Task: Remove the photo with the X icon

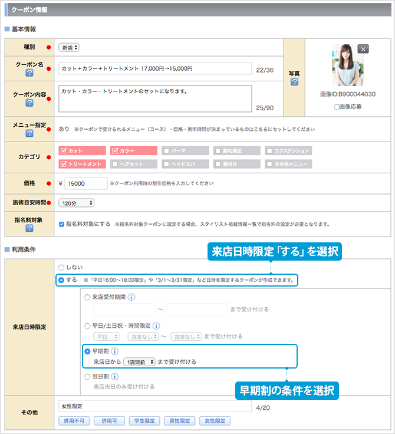Action: coord(363,49)
